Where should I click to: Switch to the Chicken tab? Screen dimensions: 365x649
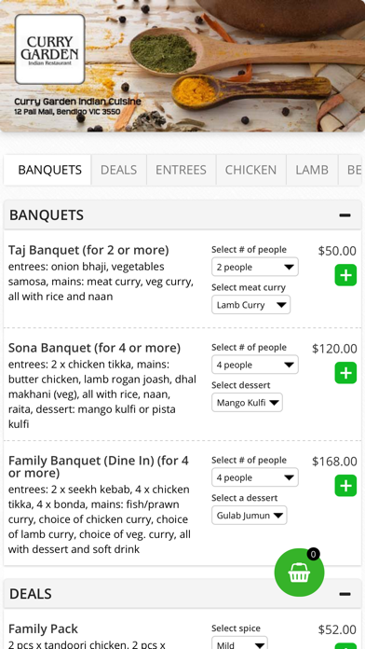tap(250, 170)
